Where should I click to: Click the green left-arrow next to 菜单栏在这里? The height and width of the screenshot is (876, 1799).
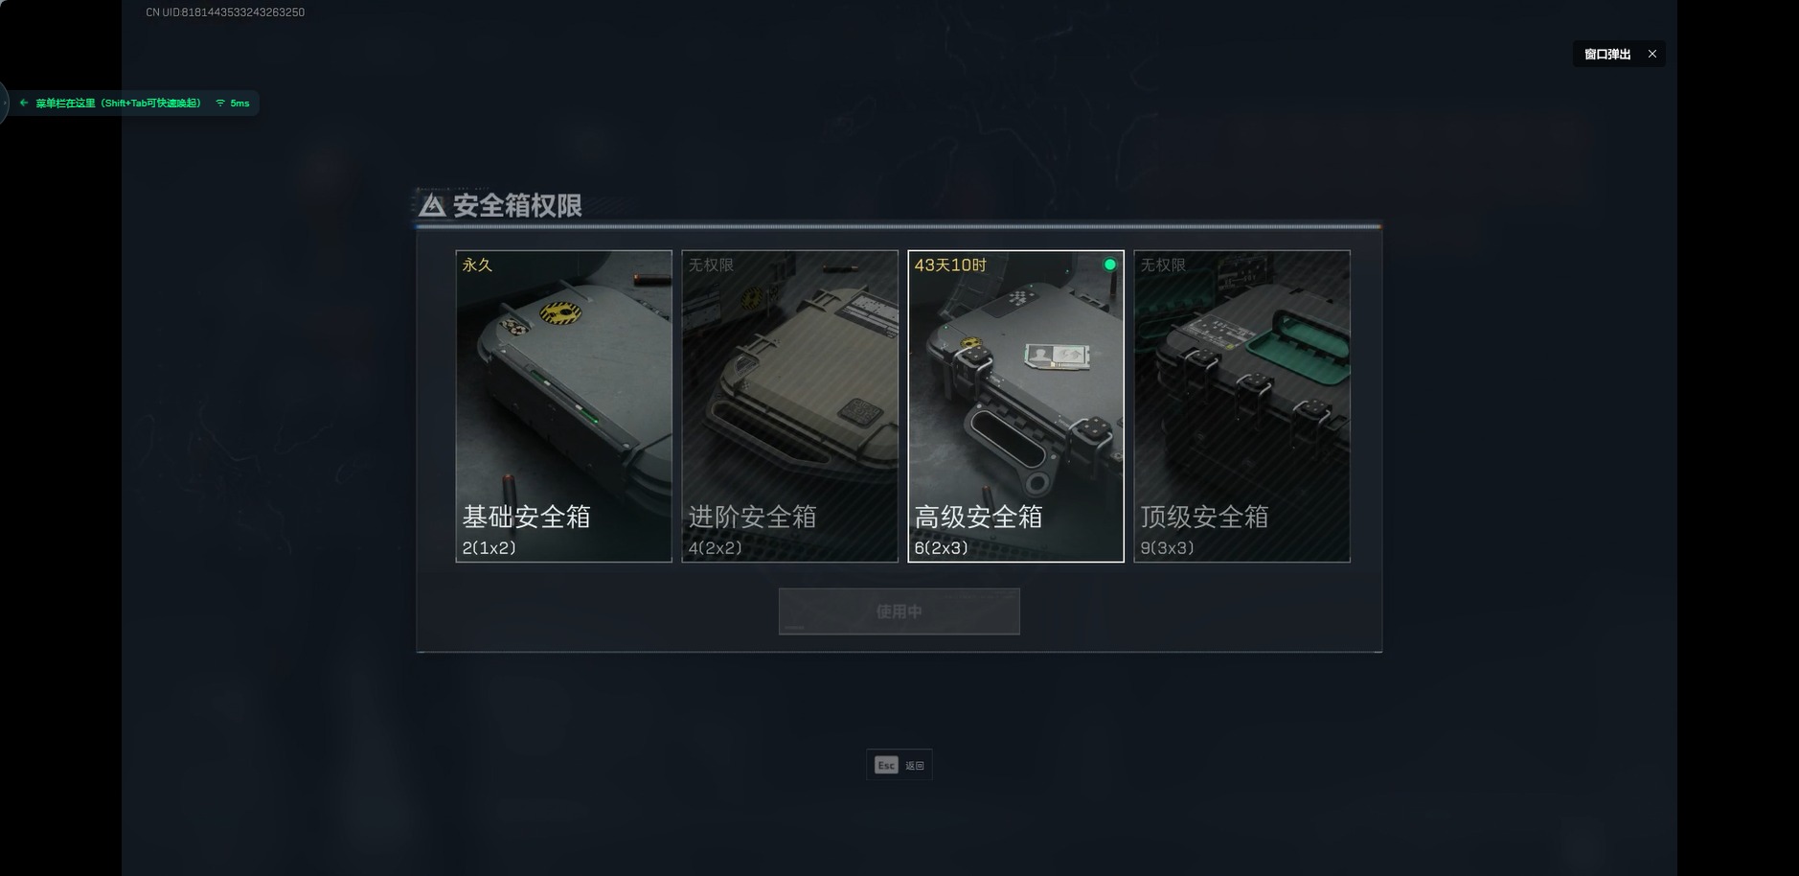(24, 103)
